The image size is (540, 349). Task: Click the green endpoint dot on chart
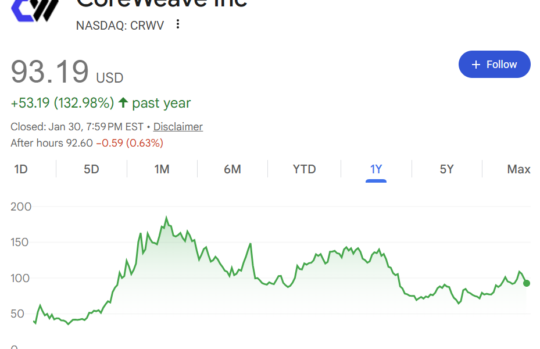(x=526, y=283)
